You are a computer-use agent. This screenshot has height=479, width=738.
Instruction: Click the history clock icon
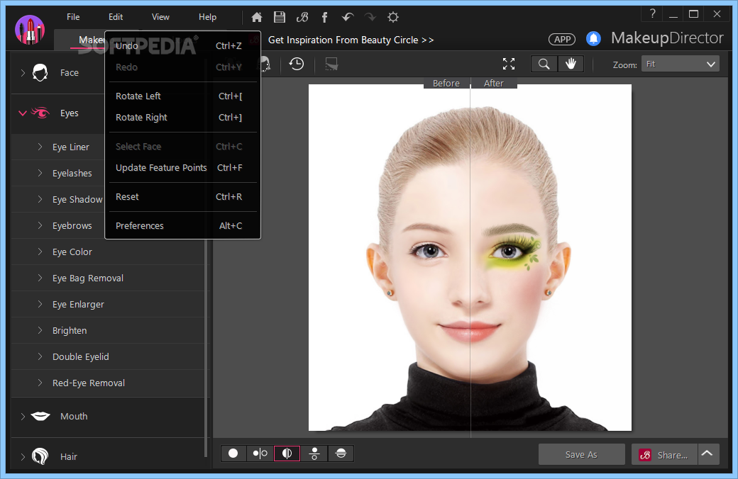coord(297,64)
